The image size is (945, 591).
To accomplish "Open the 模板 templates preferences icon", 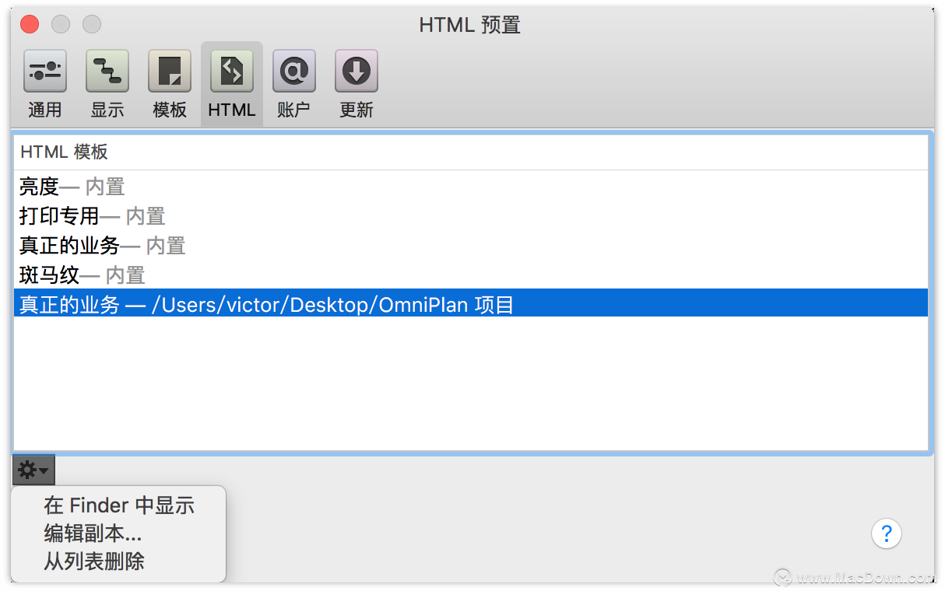I will click(x=170, y=84).
